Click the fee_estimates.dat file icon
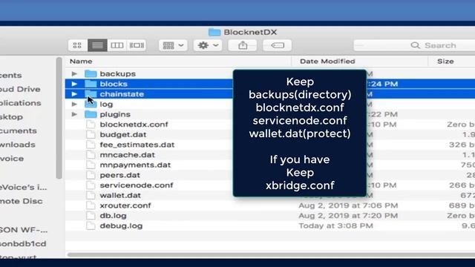The height and width of the screenshot is (267, 475). (x=91, y=145)
